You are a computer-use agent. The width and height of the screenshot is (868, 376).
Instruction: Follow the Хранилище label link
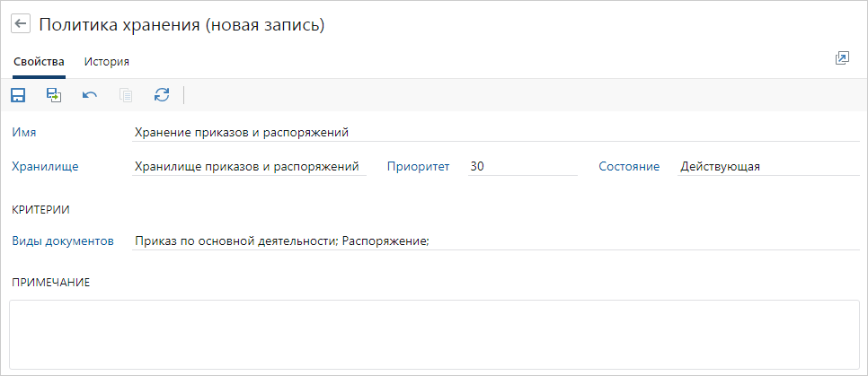[46, 166]
